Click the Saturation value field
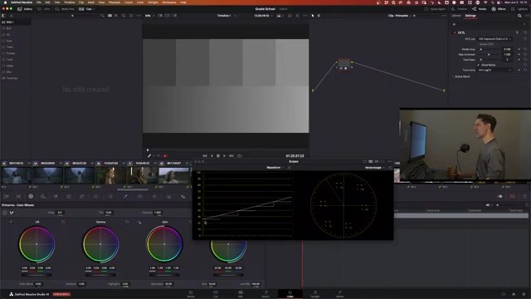The height and width of the screenshot is (299, 531). pos(168,284)
